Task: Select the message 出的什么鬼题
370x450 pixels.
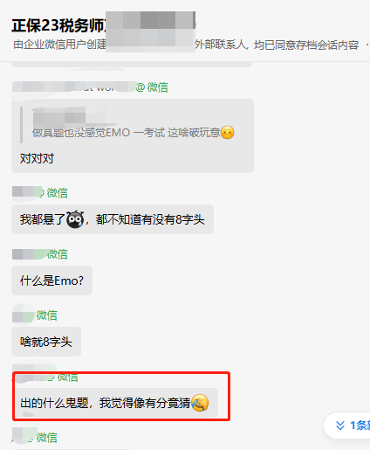Action: (x=116, y=403)
